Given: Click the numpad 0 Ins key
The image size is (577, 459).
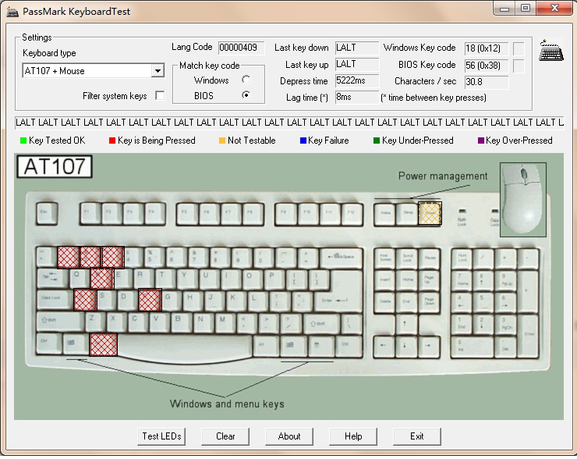Looking at the screenshot, I should 472,347.
